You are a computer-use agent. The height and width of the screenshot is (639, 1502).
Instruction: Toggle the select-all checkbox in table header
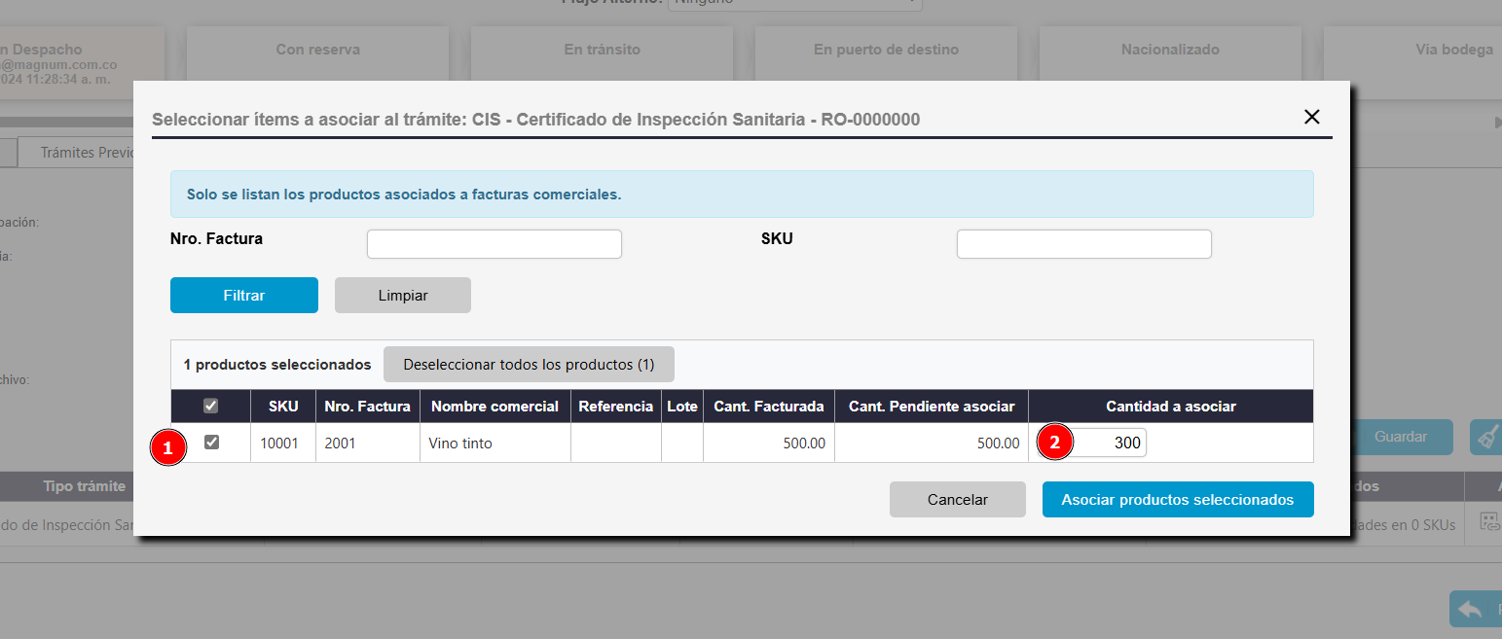click(210, 407)
